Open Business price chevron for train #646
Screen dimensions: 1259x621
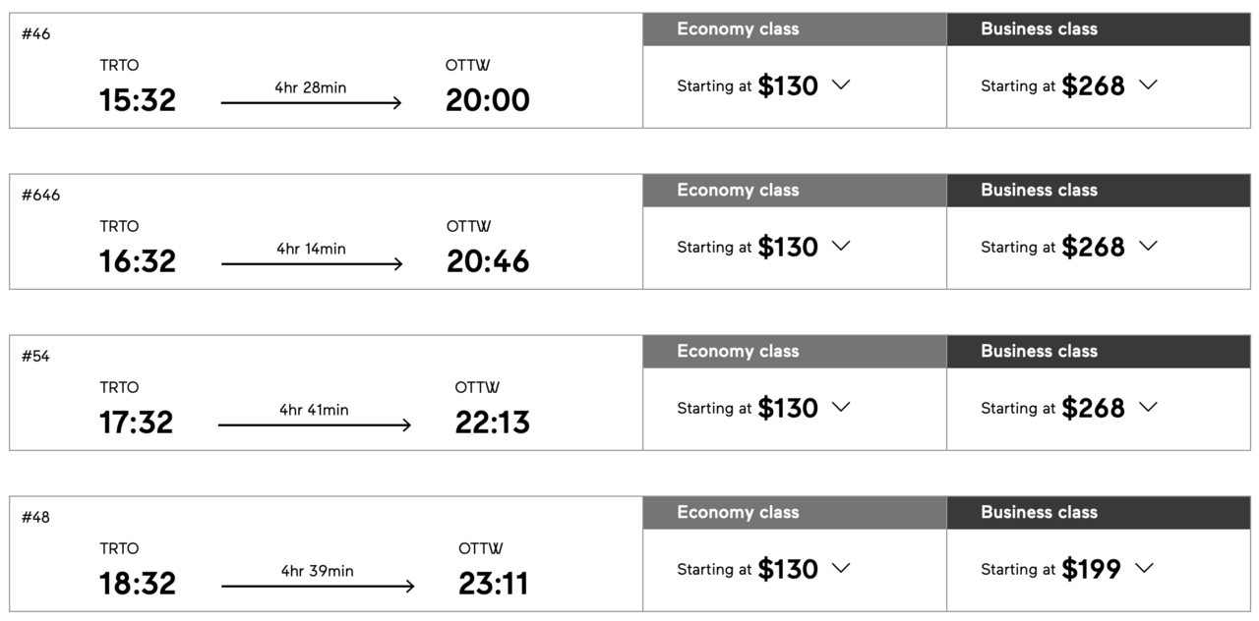click(x=1147, y=247)
